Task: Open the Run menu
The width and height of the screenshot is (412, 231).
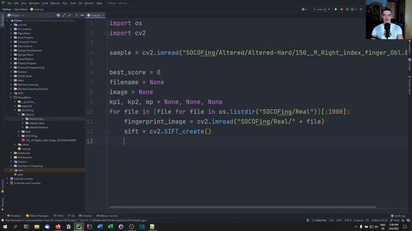Action: (x=65, y=3)
